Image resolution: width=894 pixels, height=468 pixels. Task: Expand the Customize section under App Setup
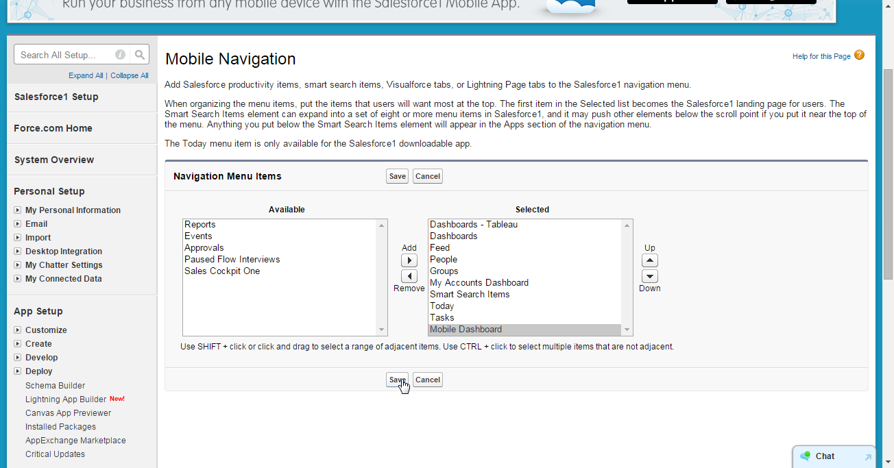click(x=17, y=330)
